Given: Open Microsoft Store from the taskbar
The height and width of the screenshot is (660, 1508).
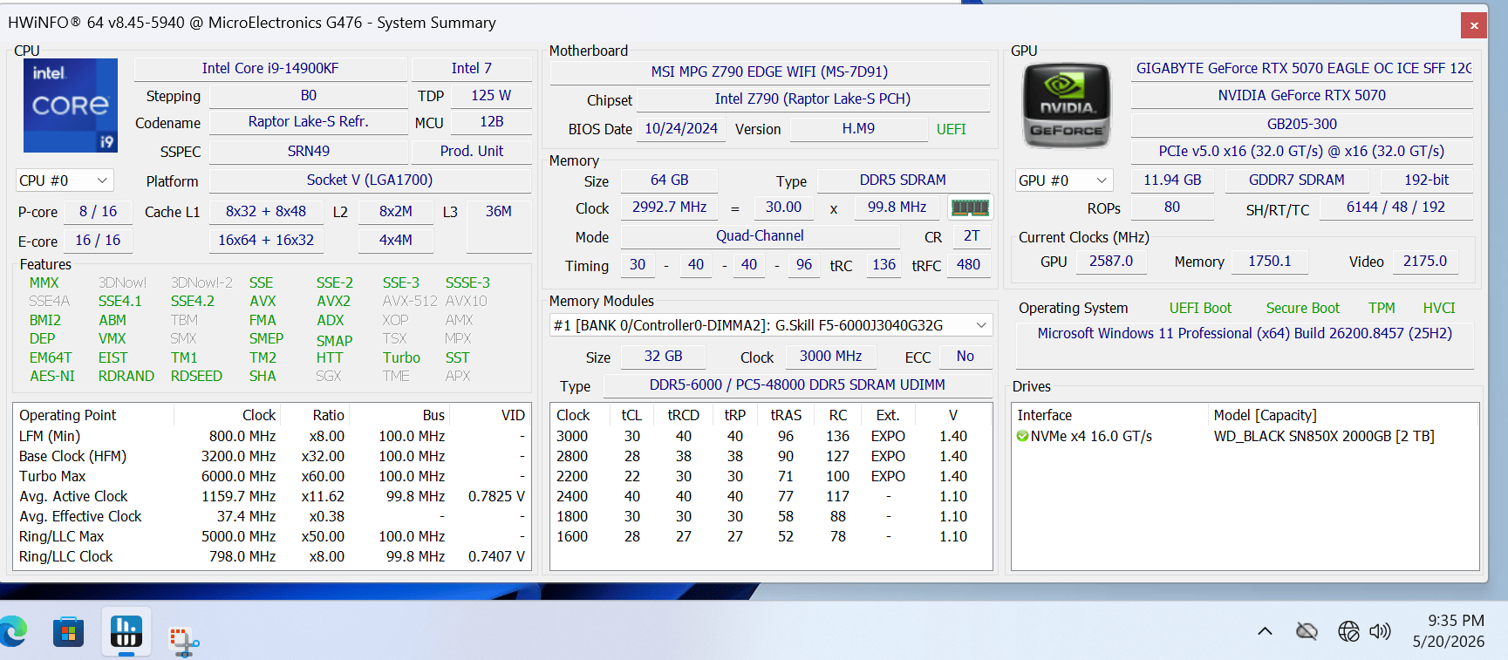Looking at the screenshot, I should click(x=68, y=632).
